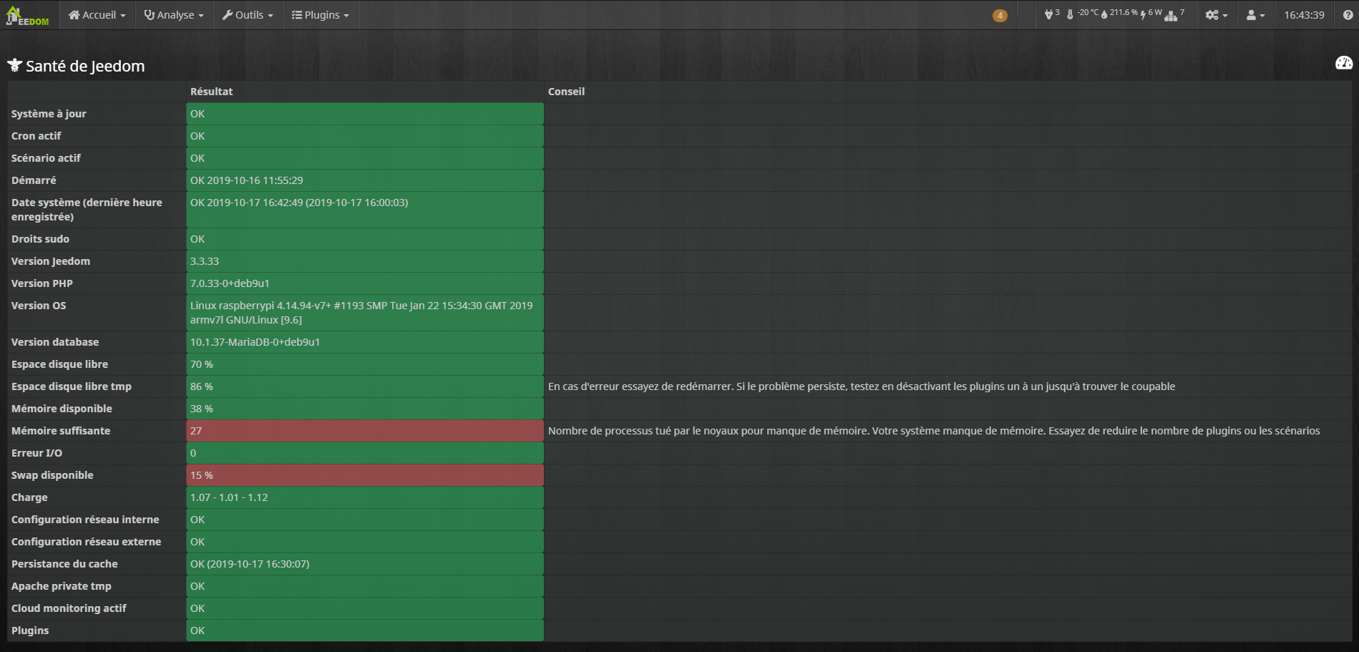Click the Cloud monitoring actif label
Viewport: 1359px width, 652px height.
[69, 608]
